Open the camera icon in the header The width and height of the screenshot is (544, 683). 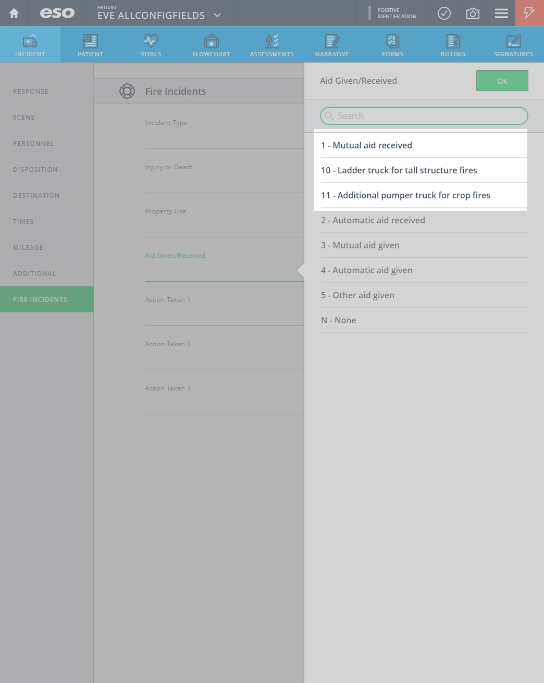pyautogui.click(x=473, y=13)
